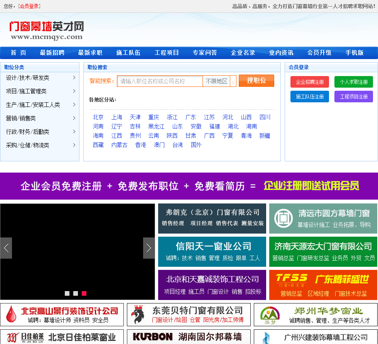This screenshot has width=378, height=344.
Task: Open the 浙江 regional site link
Action: pos(172,117)
